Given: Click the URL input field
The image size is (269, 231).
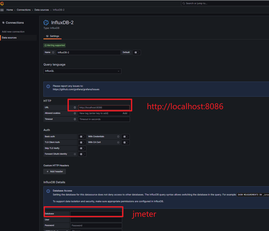Looking at the screenshot, I should 104,108.
